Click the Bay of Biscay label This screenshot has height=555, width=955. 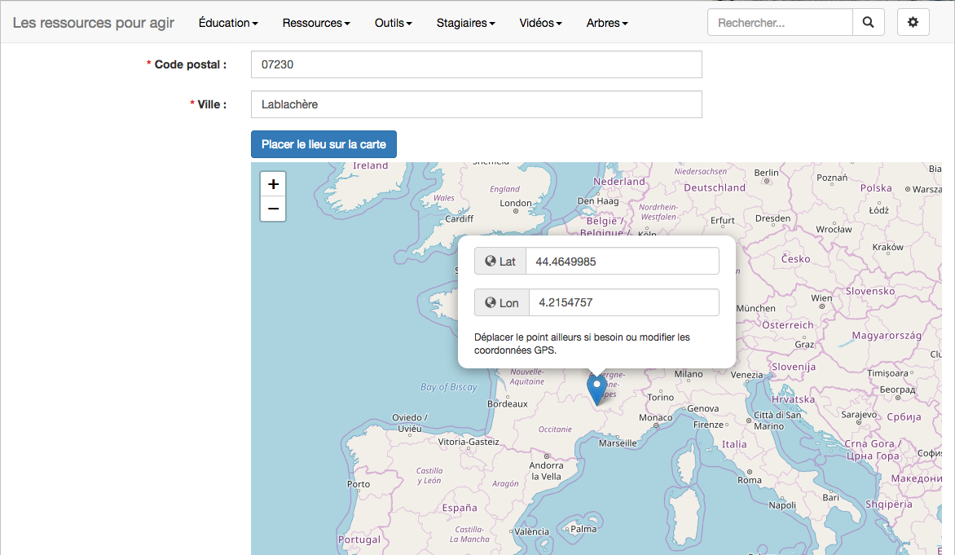449,387
